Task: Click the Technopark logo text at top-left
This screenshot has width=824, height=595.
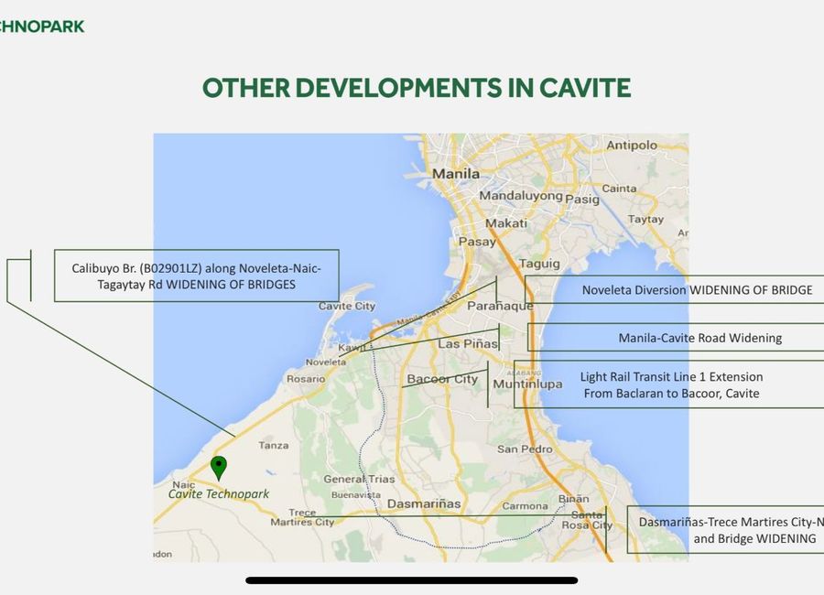Action: click(42, 27)
